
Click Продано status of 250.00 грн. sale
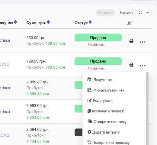pyautogui.click(x=98, y=37)
